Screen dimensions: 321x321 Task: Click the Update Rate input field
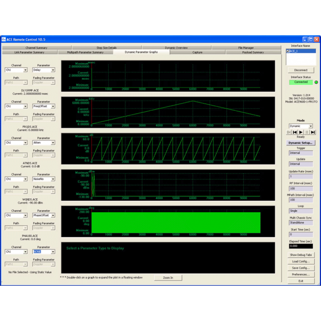pos(301,177)
